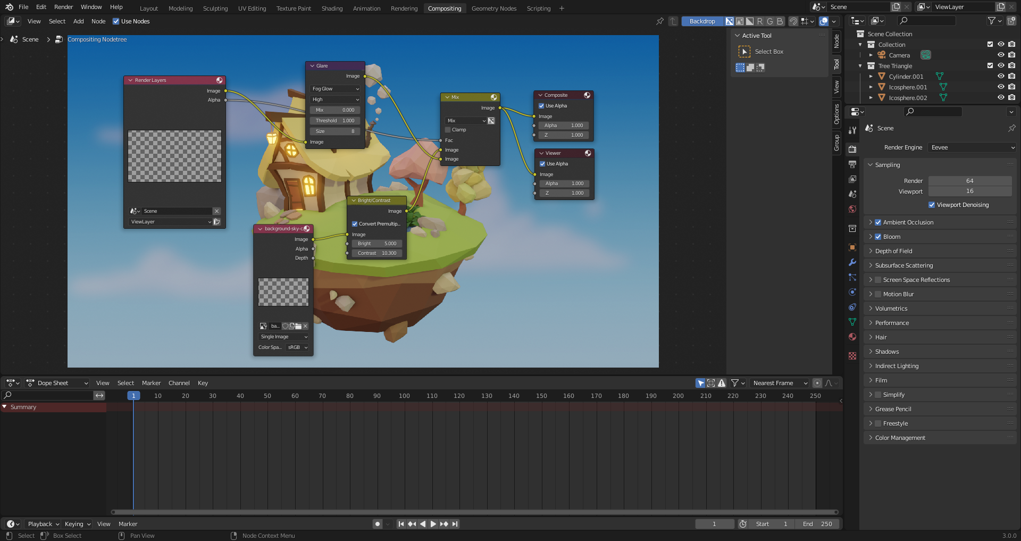Open the Render menu
Image resolution: width=1021 pixels, height=541 pixels.
pyautogui.click(x=63, y=7)
